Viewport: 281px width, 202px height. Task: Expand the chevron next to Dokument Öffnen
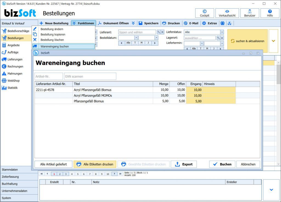(133, 23)
